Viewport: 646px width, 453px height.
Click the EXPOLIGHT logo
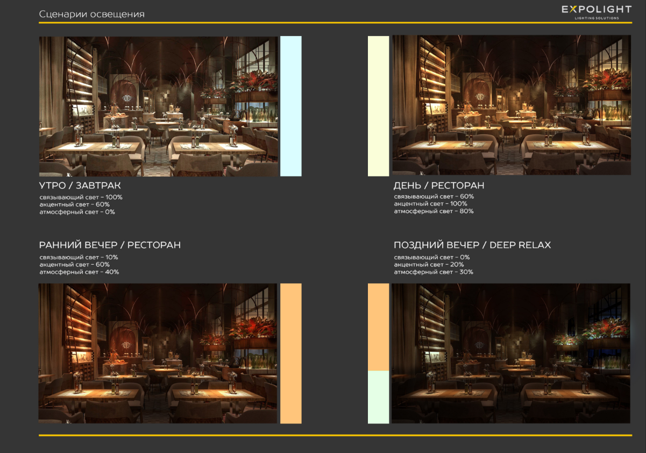(x=596, y=11)
